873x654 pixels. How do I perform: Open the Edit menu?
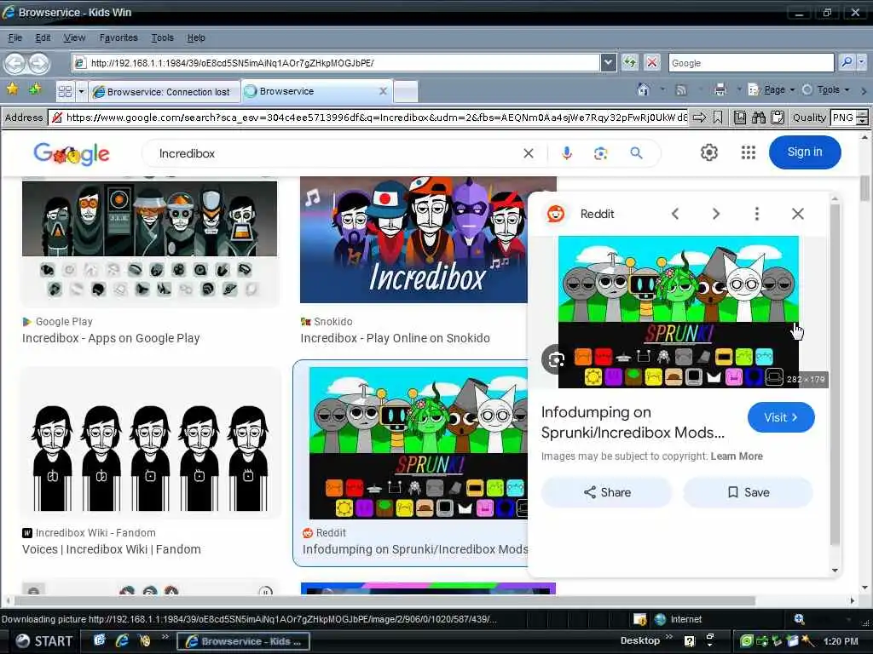[x=43, y=37]
